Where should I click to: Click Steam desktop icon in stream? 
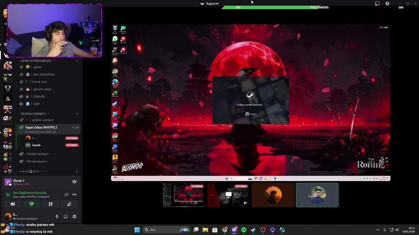click(x=115, y=104)
